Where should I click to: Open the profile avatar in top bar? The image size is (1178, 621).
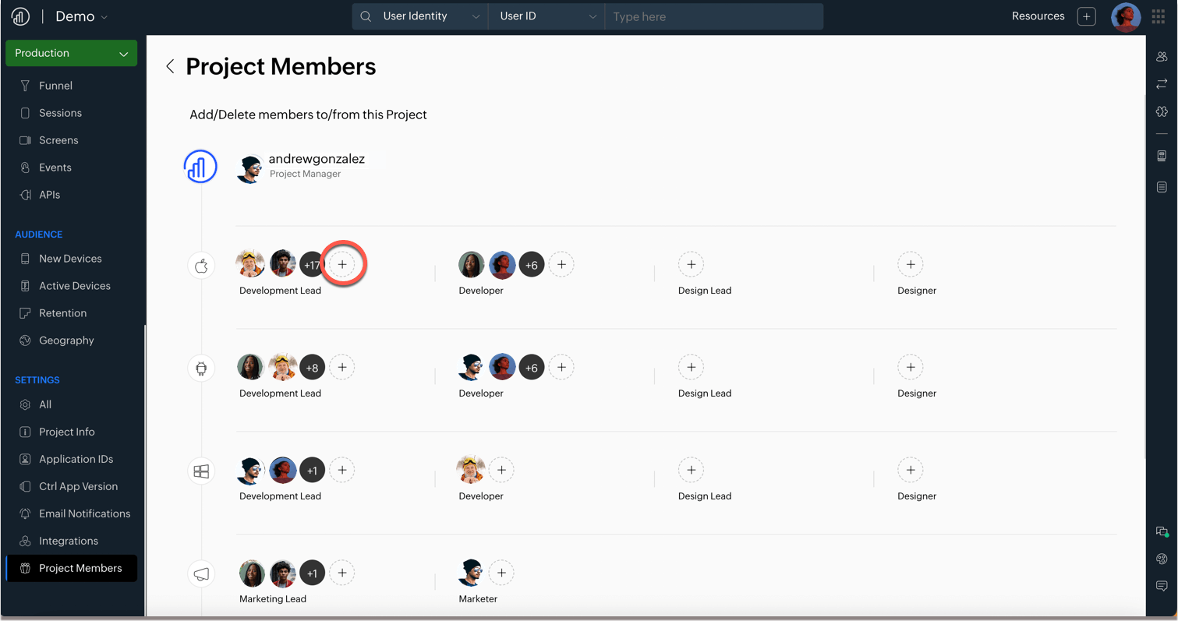1125,16
